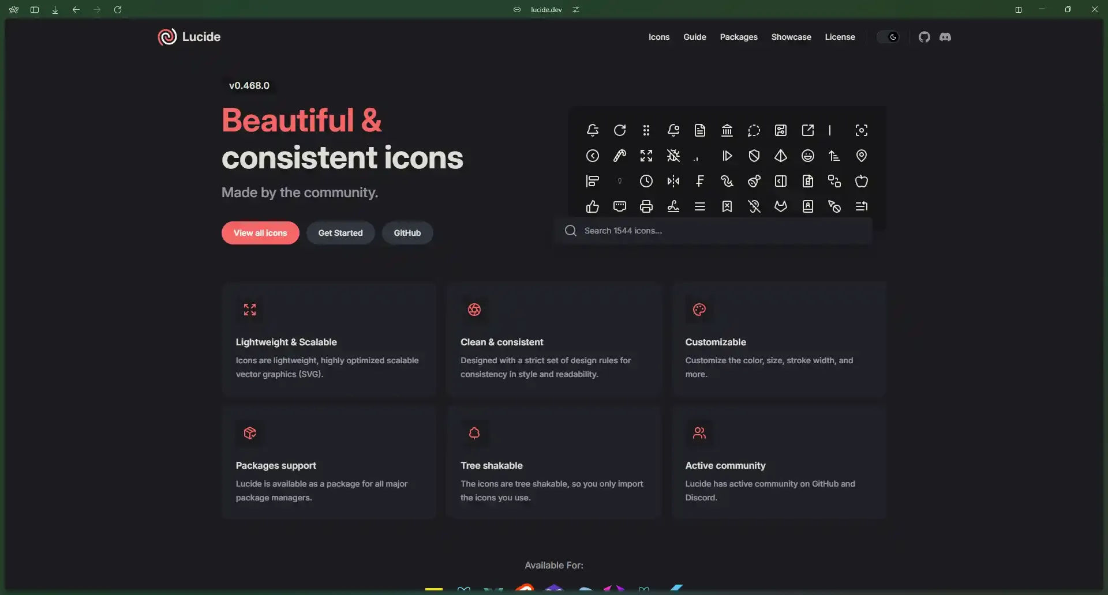Image resolution: width=1108 pixels, height=595 pixels.
Task: Open the Lucide GitHub repository icon
Action: coord(924,37)
